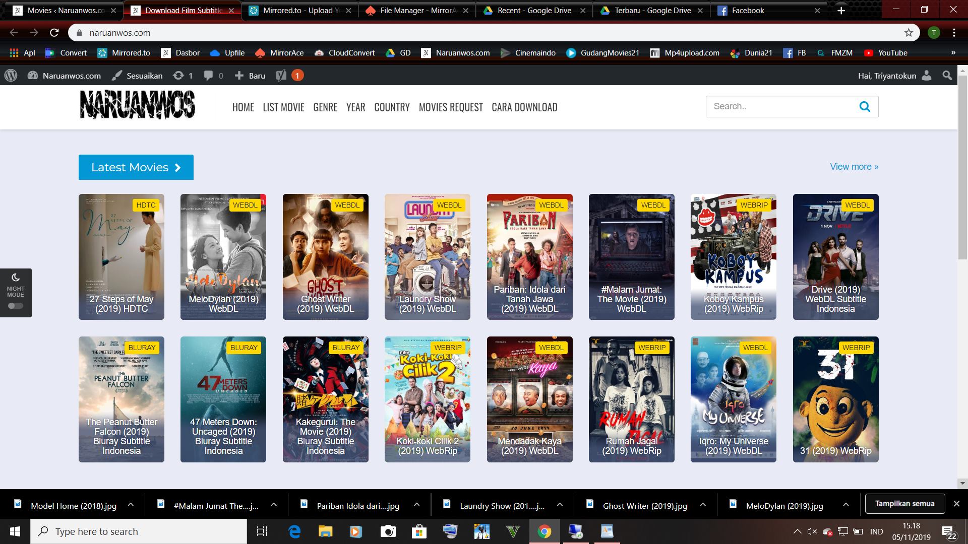This screenshot has width=968, height=544.
Task: Open File Explorer from the taskbar
Action: pyautogui.click(x=325, y=531)
